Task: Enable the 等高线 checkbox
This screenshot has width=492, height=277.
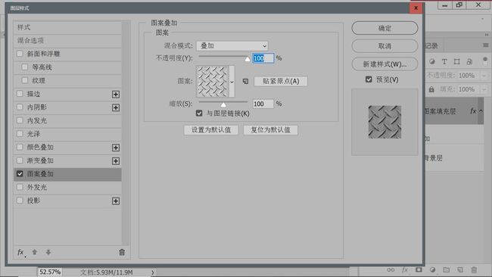Action: click(x=25, y=67)
